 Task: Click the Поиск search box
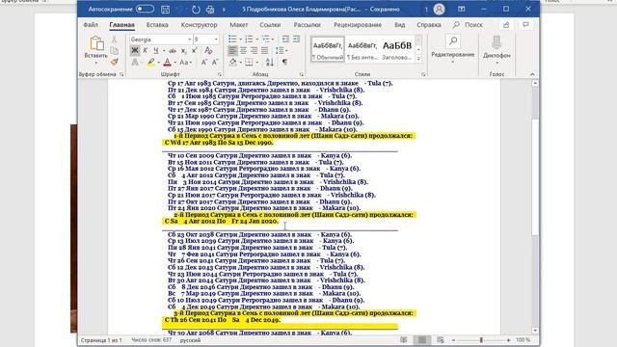click(x=469, y=25)
